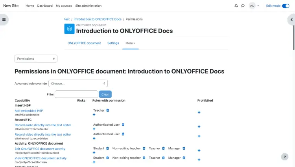Open Record audio directly into text editor link
295x167 pixels.
[x=43, y=125]
